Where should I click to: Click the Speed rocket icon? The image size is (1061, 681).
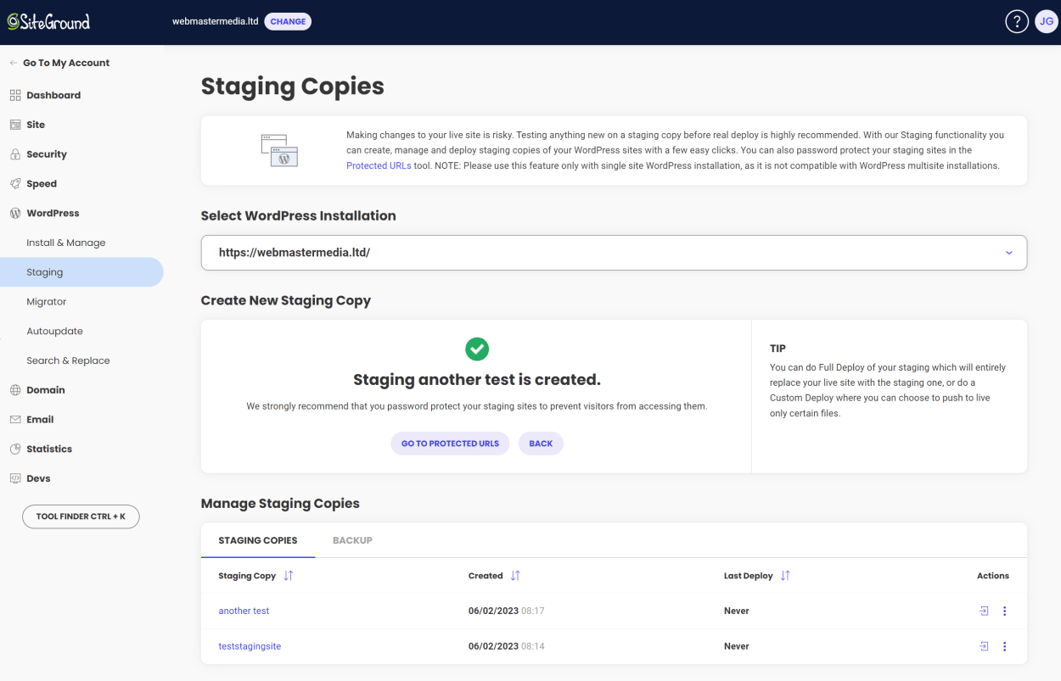click(x=15, y=183)
